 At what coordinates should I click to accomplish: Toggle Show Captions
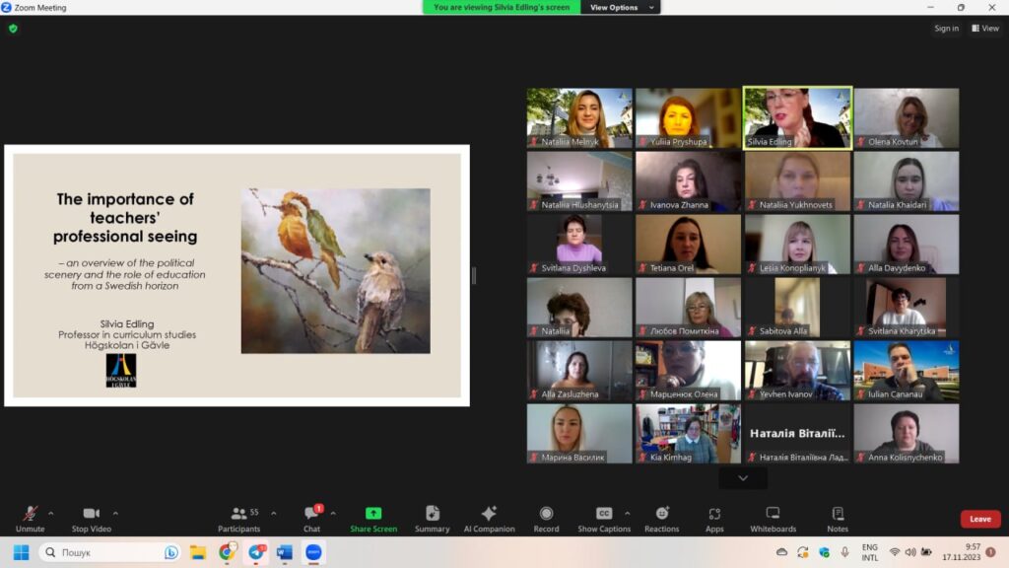pyautogui.click(x=604, y=519)
